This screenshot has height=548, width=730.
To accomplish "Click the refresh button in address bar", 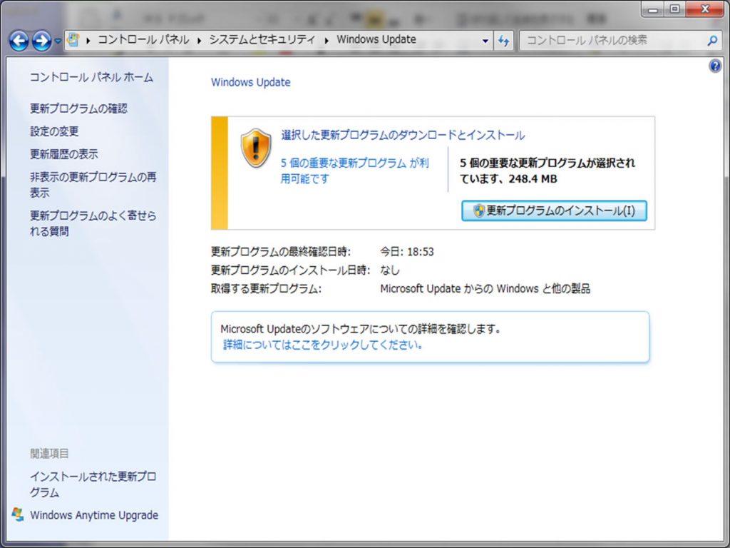I will [x=504, y=41].
